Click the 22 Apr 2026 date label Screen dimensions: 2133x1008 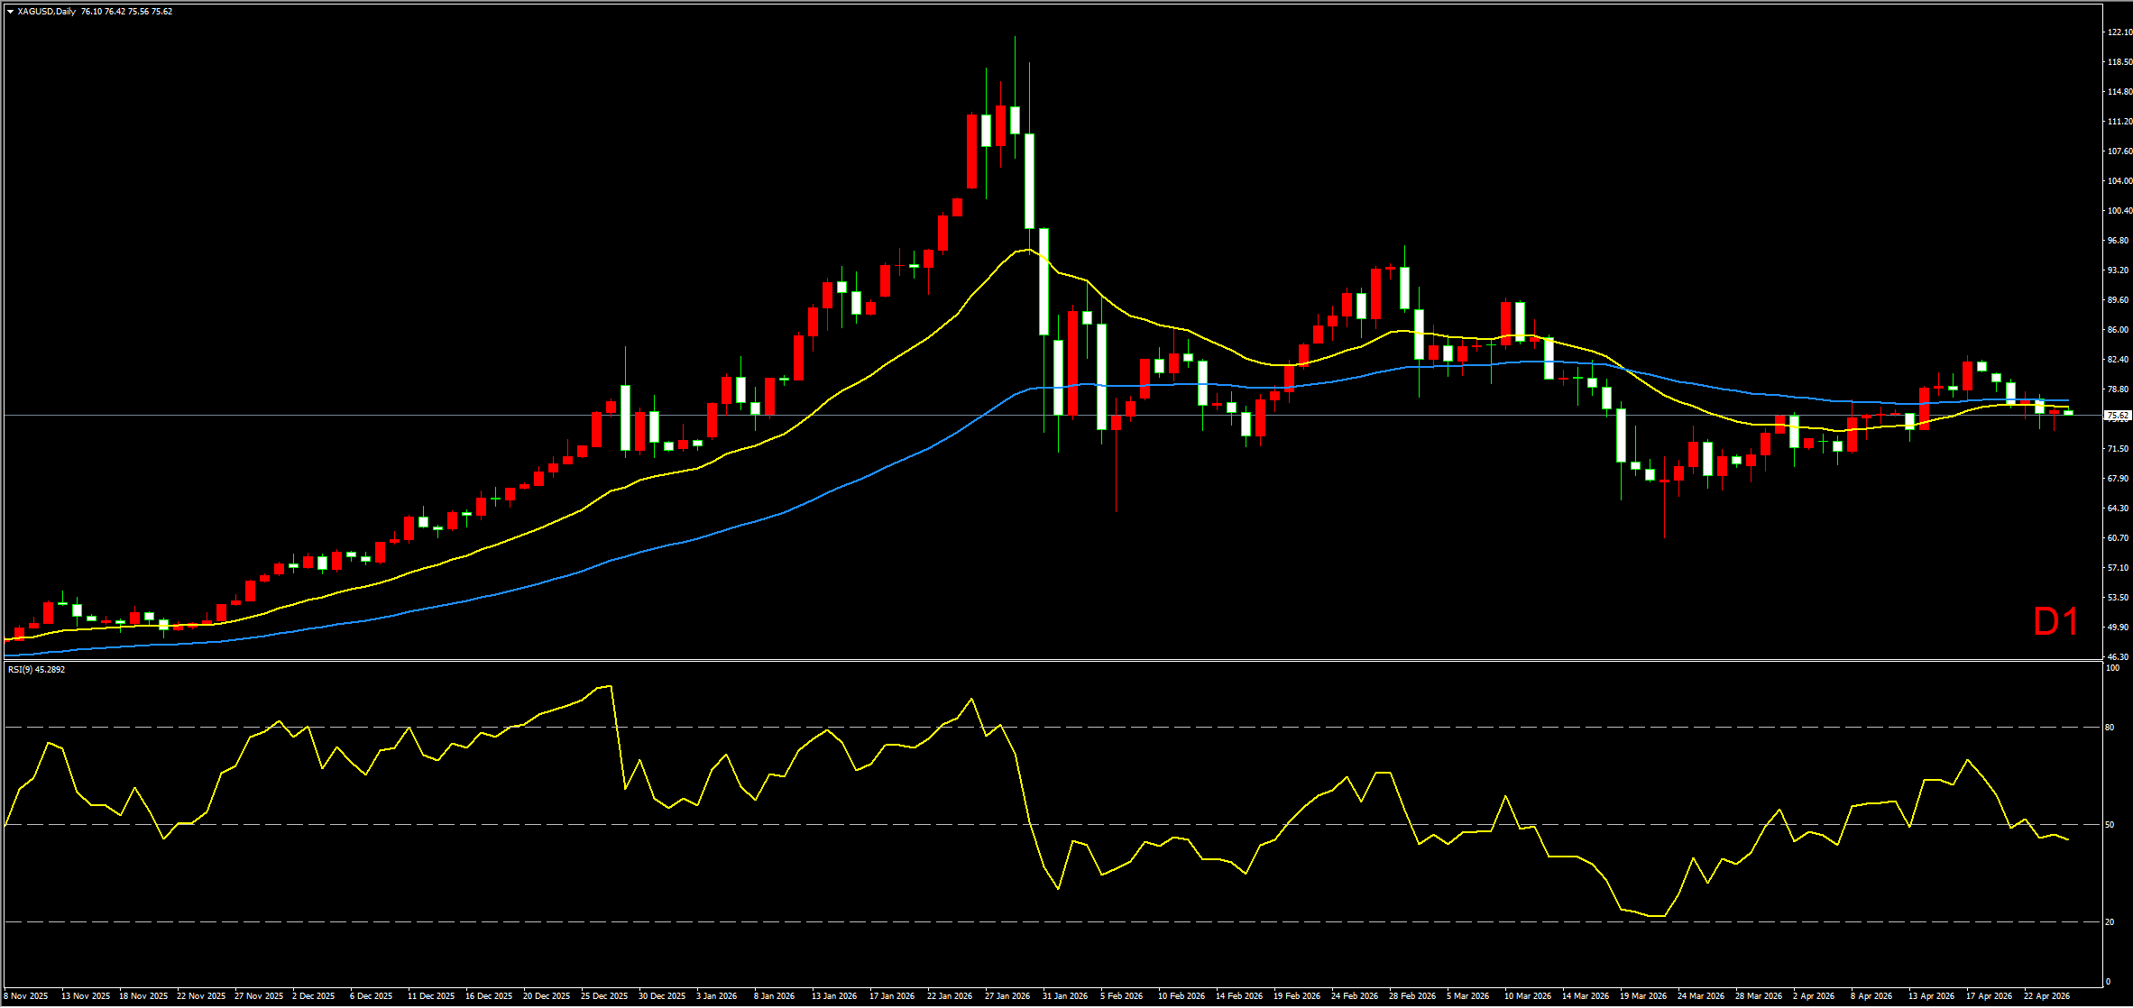click(2046, 996)
